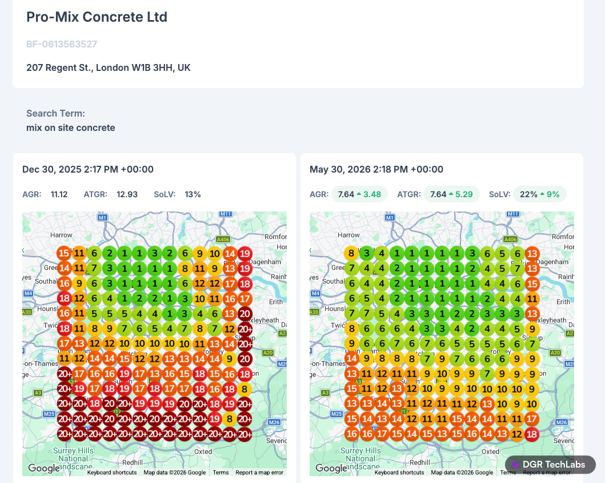Click the Dagenham label on the Dec 2025 map
605x483 pixels.
(265, 262)
